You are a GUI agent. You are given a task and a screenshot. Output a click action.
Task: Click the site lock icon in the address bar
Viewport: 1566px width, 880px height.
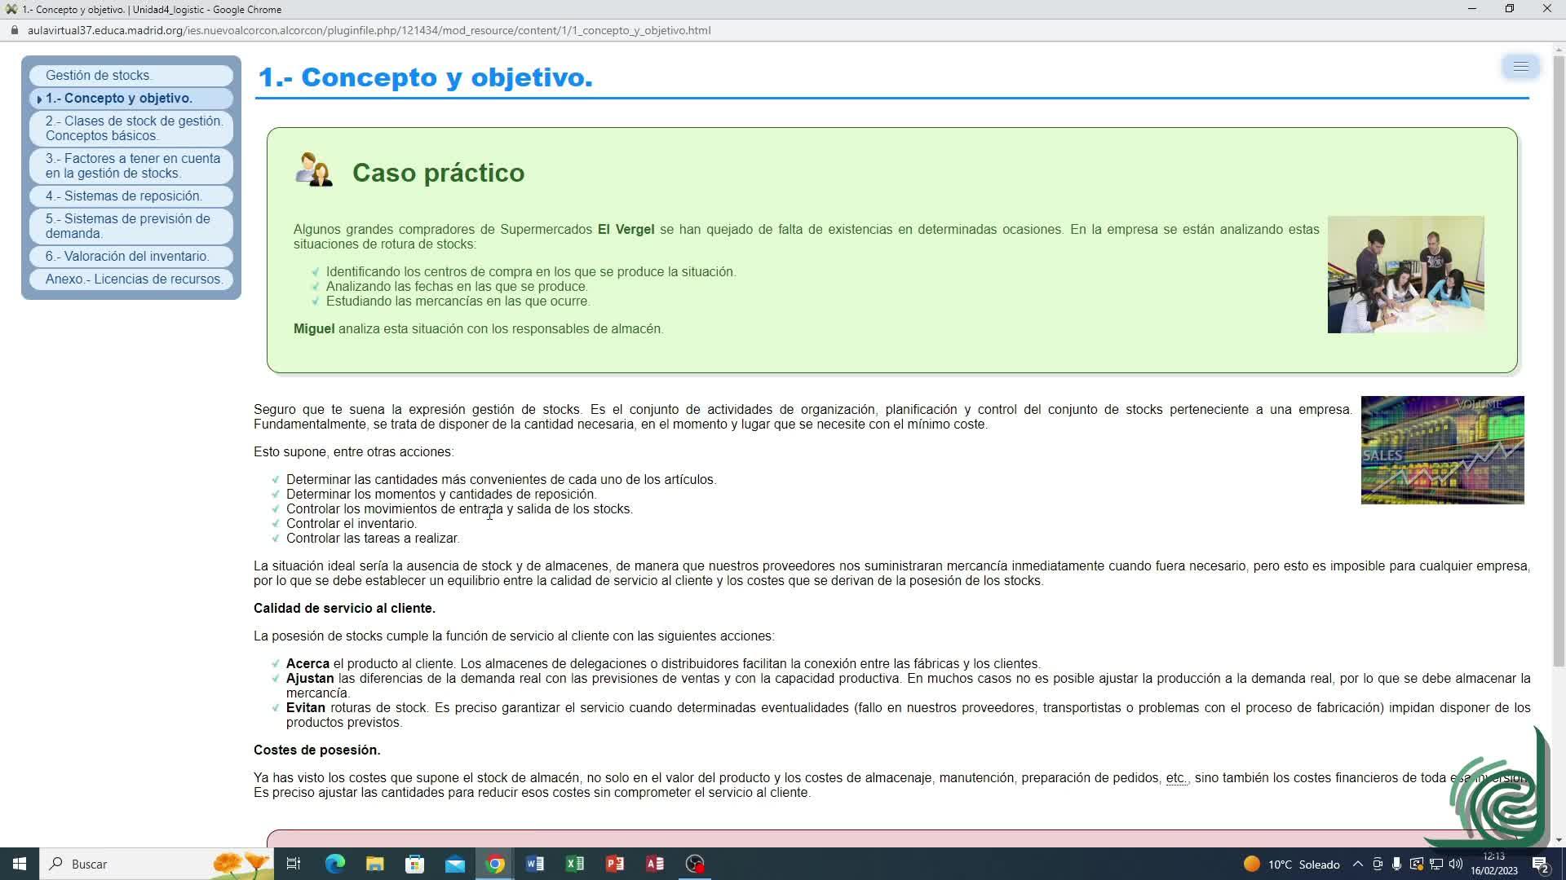tap(14, 30)
